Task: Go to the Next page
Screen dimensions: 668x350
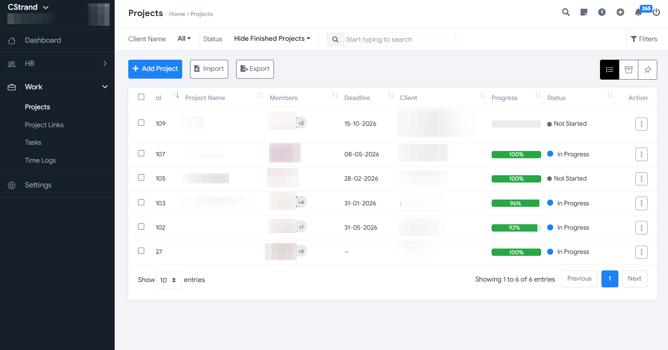Action: (x=634, y=279)
